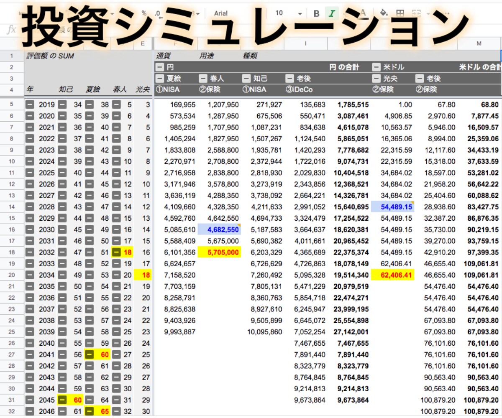Screen dimensions: 502x418
Task: Select the 用途 label cell
Action: tap(207, 56)
